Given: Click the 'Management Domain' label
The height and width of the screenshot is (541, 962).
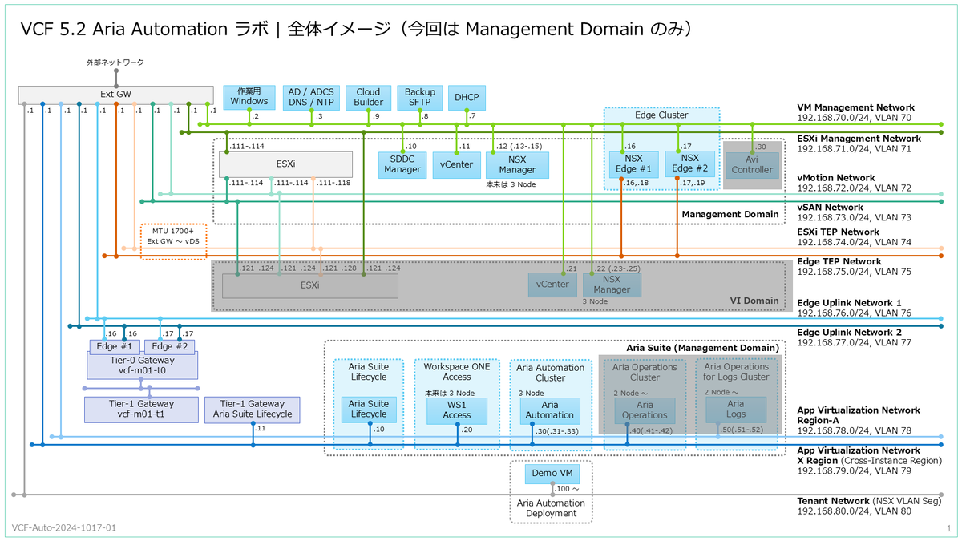Looking at the screenshot, I should point(730,214).
